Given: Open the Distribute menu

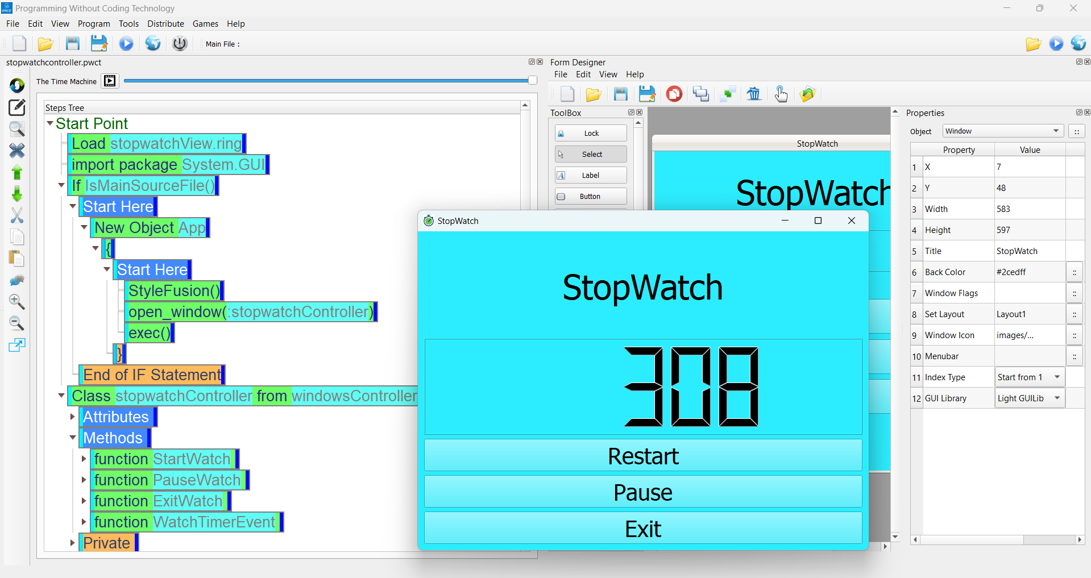Looking at the screenshot, I should pos(165,23).
